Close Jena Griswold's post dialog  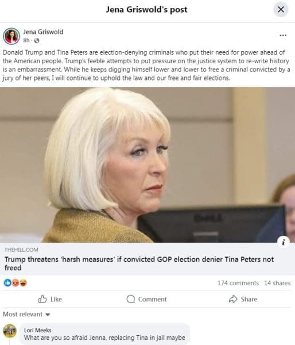click(x=281, y=9)
